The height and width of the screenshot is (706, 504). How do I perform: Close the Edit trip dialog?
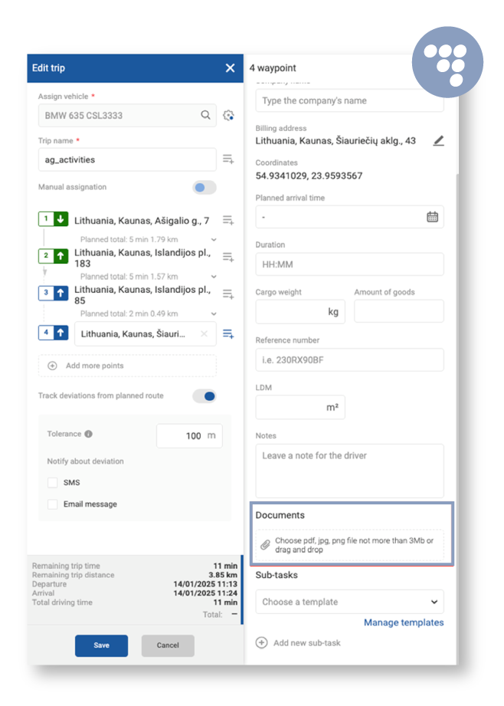tap(230, 68)
